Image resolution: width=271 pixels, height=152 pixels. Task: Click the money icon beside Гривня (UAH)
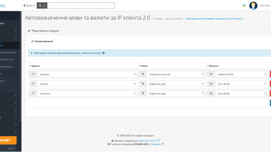211,74
